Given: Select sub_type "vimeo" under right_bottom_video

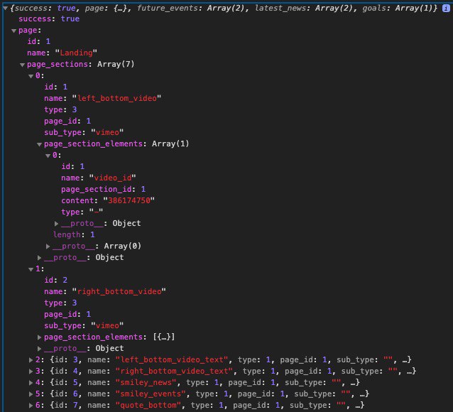Looking at the screenshot, I should click(x=107, y=325).
